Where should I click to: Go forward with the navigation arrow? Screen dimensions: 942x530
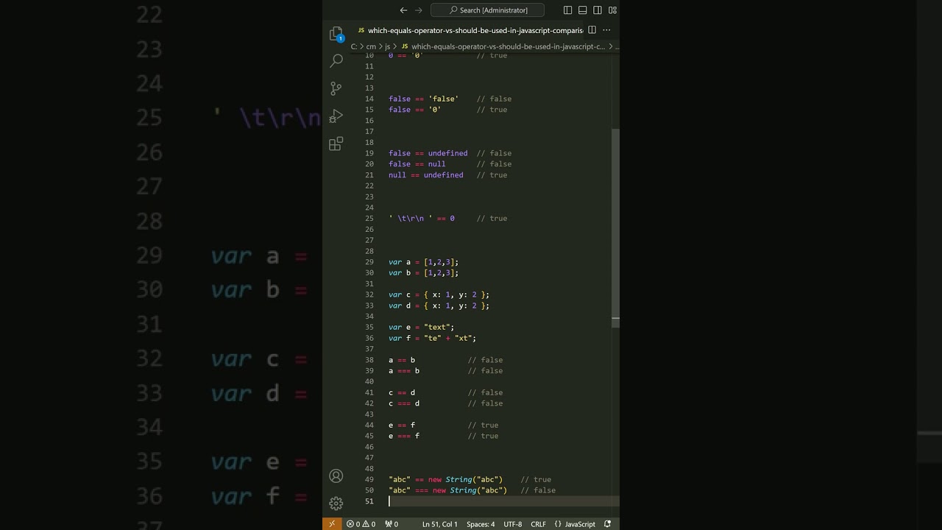[419, 10]
